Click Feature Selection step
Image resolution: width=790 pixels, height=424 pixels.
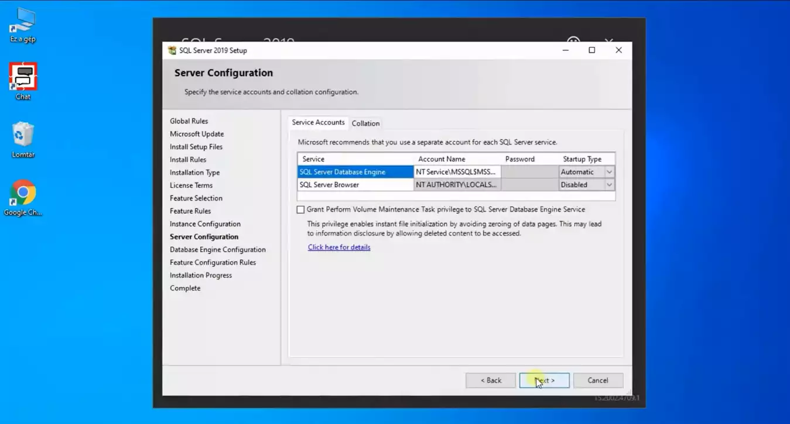(196, 198)
